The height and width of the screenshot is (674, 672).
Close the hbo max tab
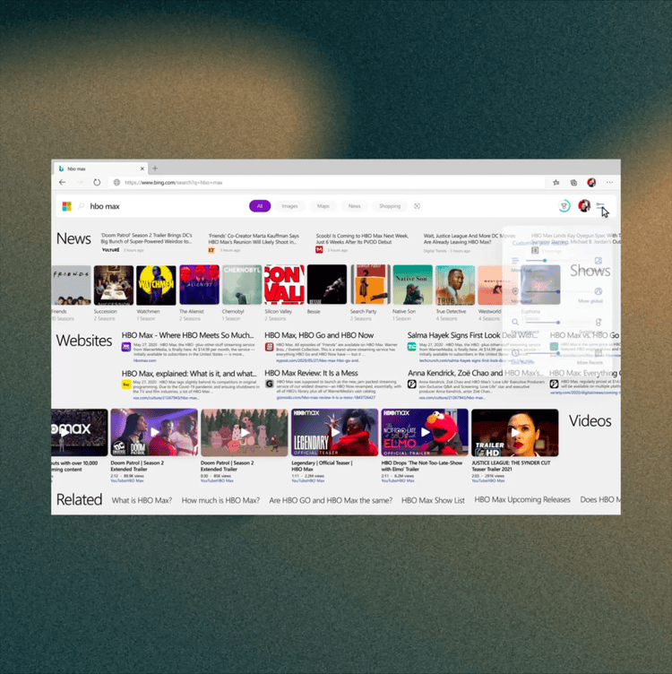pyautogui.click(x=142, y=168)
